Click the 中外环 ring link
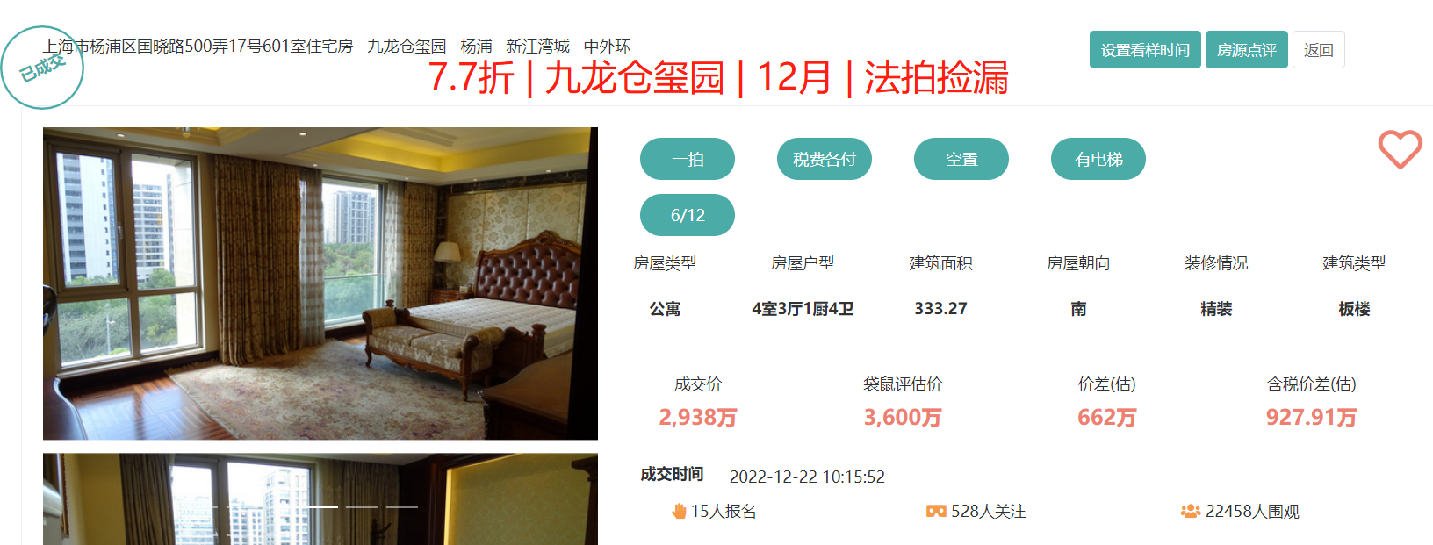This screenshot has width=1433, height=545. click(607, 47)
